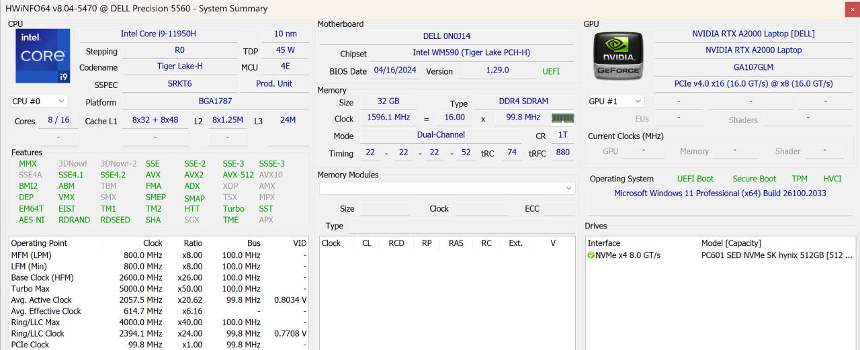This screenshot has height=350, width=860.
Task: Click the green RAM module icon
Action: point(563,118)
